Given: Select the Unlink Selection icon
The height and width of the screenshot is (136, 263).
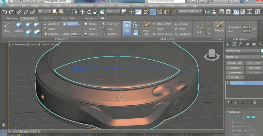Looking at the screenshot, I should [x=26, y=12].
